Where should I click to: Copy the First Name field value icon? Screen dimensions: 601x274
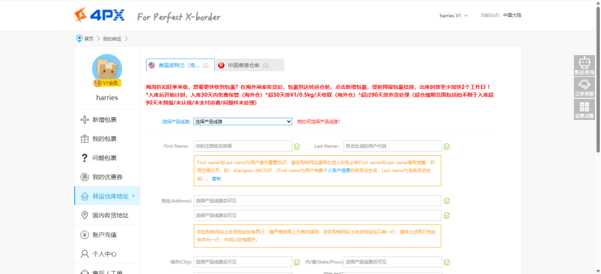click(x=297, y=146)
